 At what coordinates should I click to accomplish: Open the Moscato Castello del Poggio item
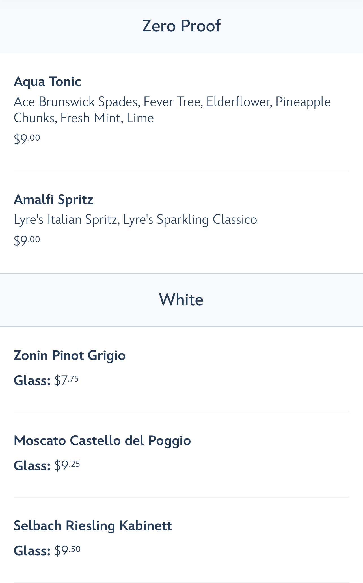(x=102, y=440)
